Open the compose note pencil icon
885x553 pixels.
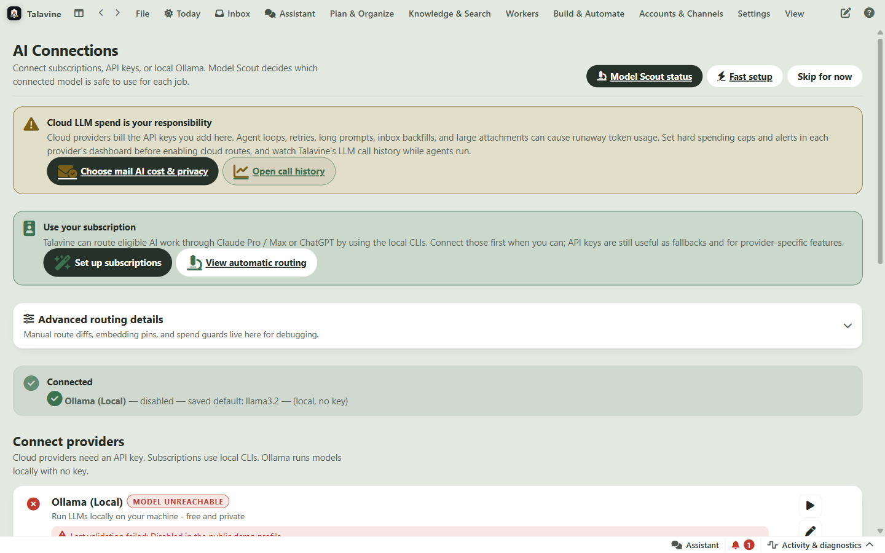(x=846, y=13)
